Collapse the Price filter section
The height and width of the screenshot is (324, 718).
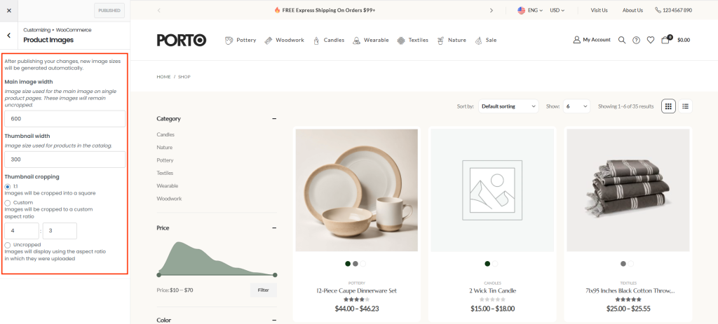tap(273, 228)
